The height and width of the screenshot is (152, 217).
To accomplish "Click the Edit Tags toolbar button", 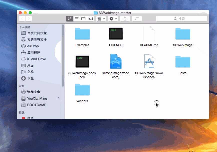I will (x=137, y=19).
